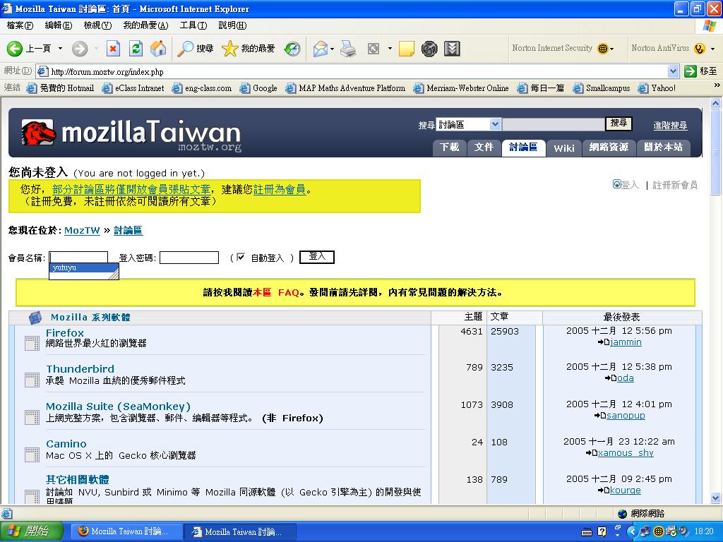The image size is (723, 542).
Task: Click the gray down-arrows toolbar icon
Action: click(452, 49)
